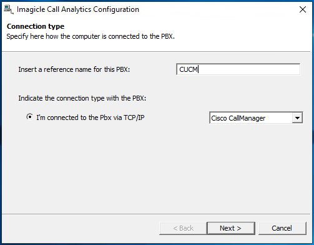The width and height of the screenshot is (314, 245).
Task: Close the Imagicle Call Analytics Configuration window
Action: tap(303, 9)
